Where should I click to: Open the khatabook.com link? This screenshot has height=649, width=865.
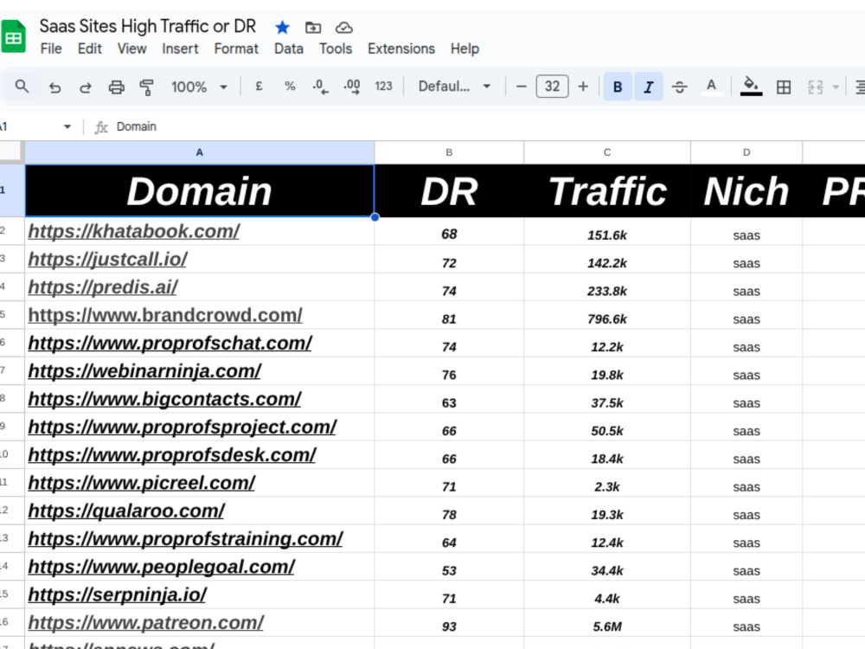coord(133,231)
